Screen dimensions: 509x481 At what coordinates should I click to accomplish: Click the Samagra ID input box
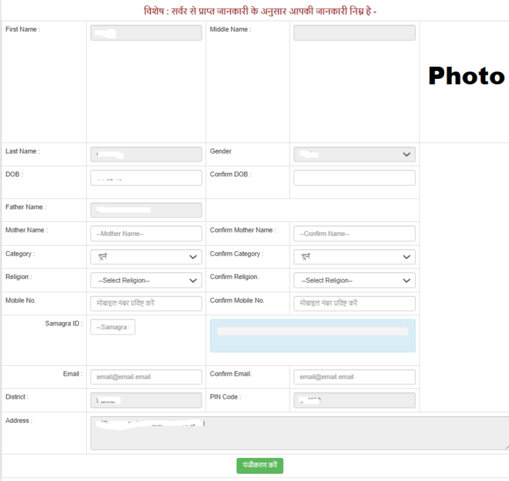click(x=113, y=327)
